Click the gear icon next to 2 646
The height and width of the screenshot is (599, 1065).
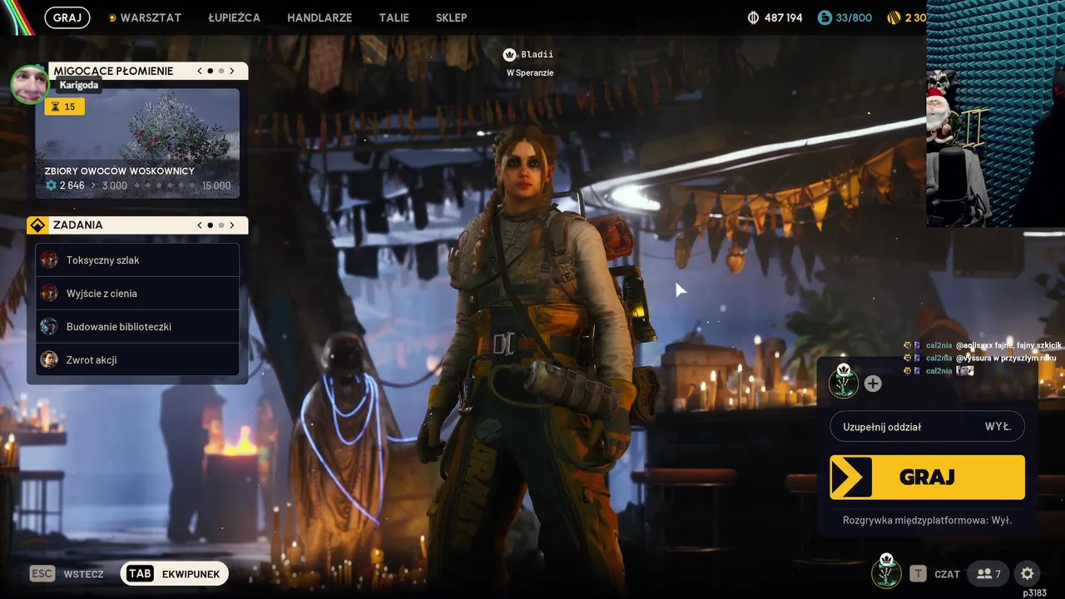point(51,186)
